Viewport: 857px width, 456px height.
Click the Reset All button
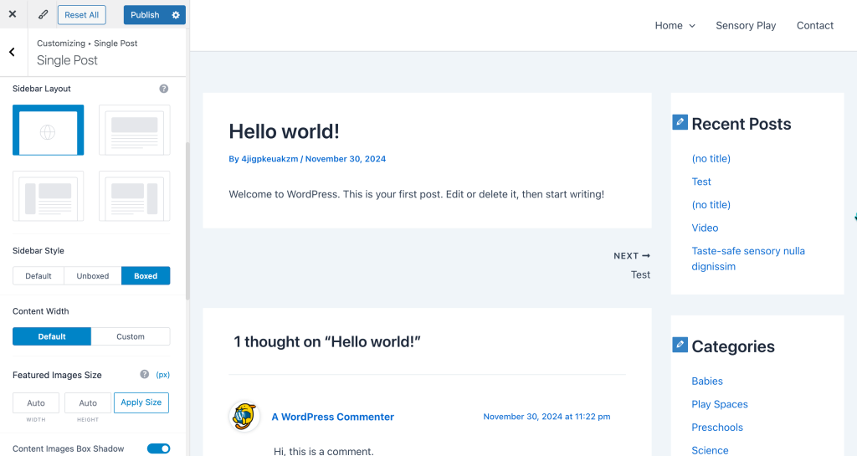[82, 15]
